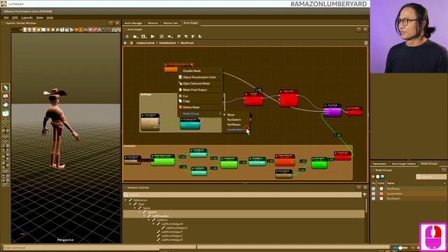This screenshot has width=448, height=252.
Task: Click the align bottom icon in Anim Graph toolbar
Action: point(199,36)
